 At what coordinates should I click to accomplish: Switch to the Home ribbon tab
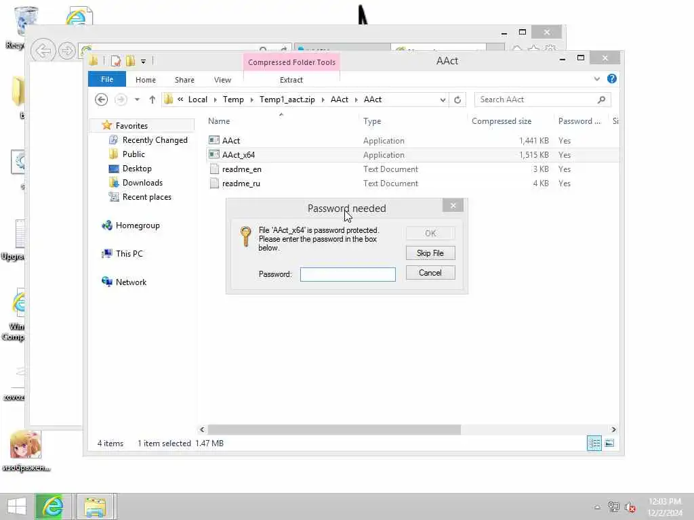146,80
